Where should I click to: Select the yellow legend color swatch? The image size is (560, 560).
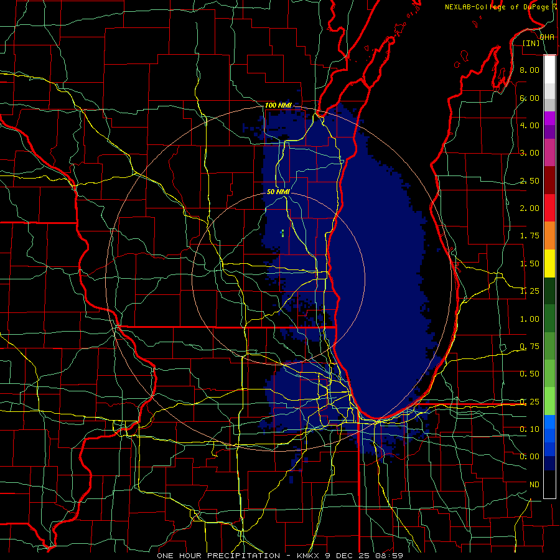click(549, 264)
